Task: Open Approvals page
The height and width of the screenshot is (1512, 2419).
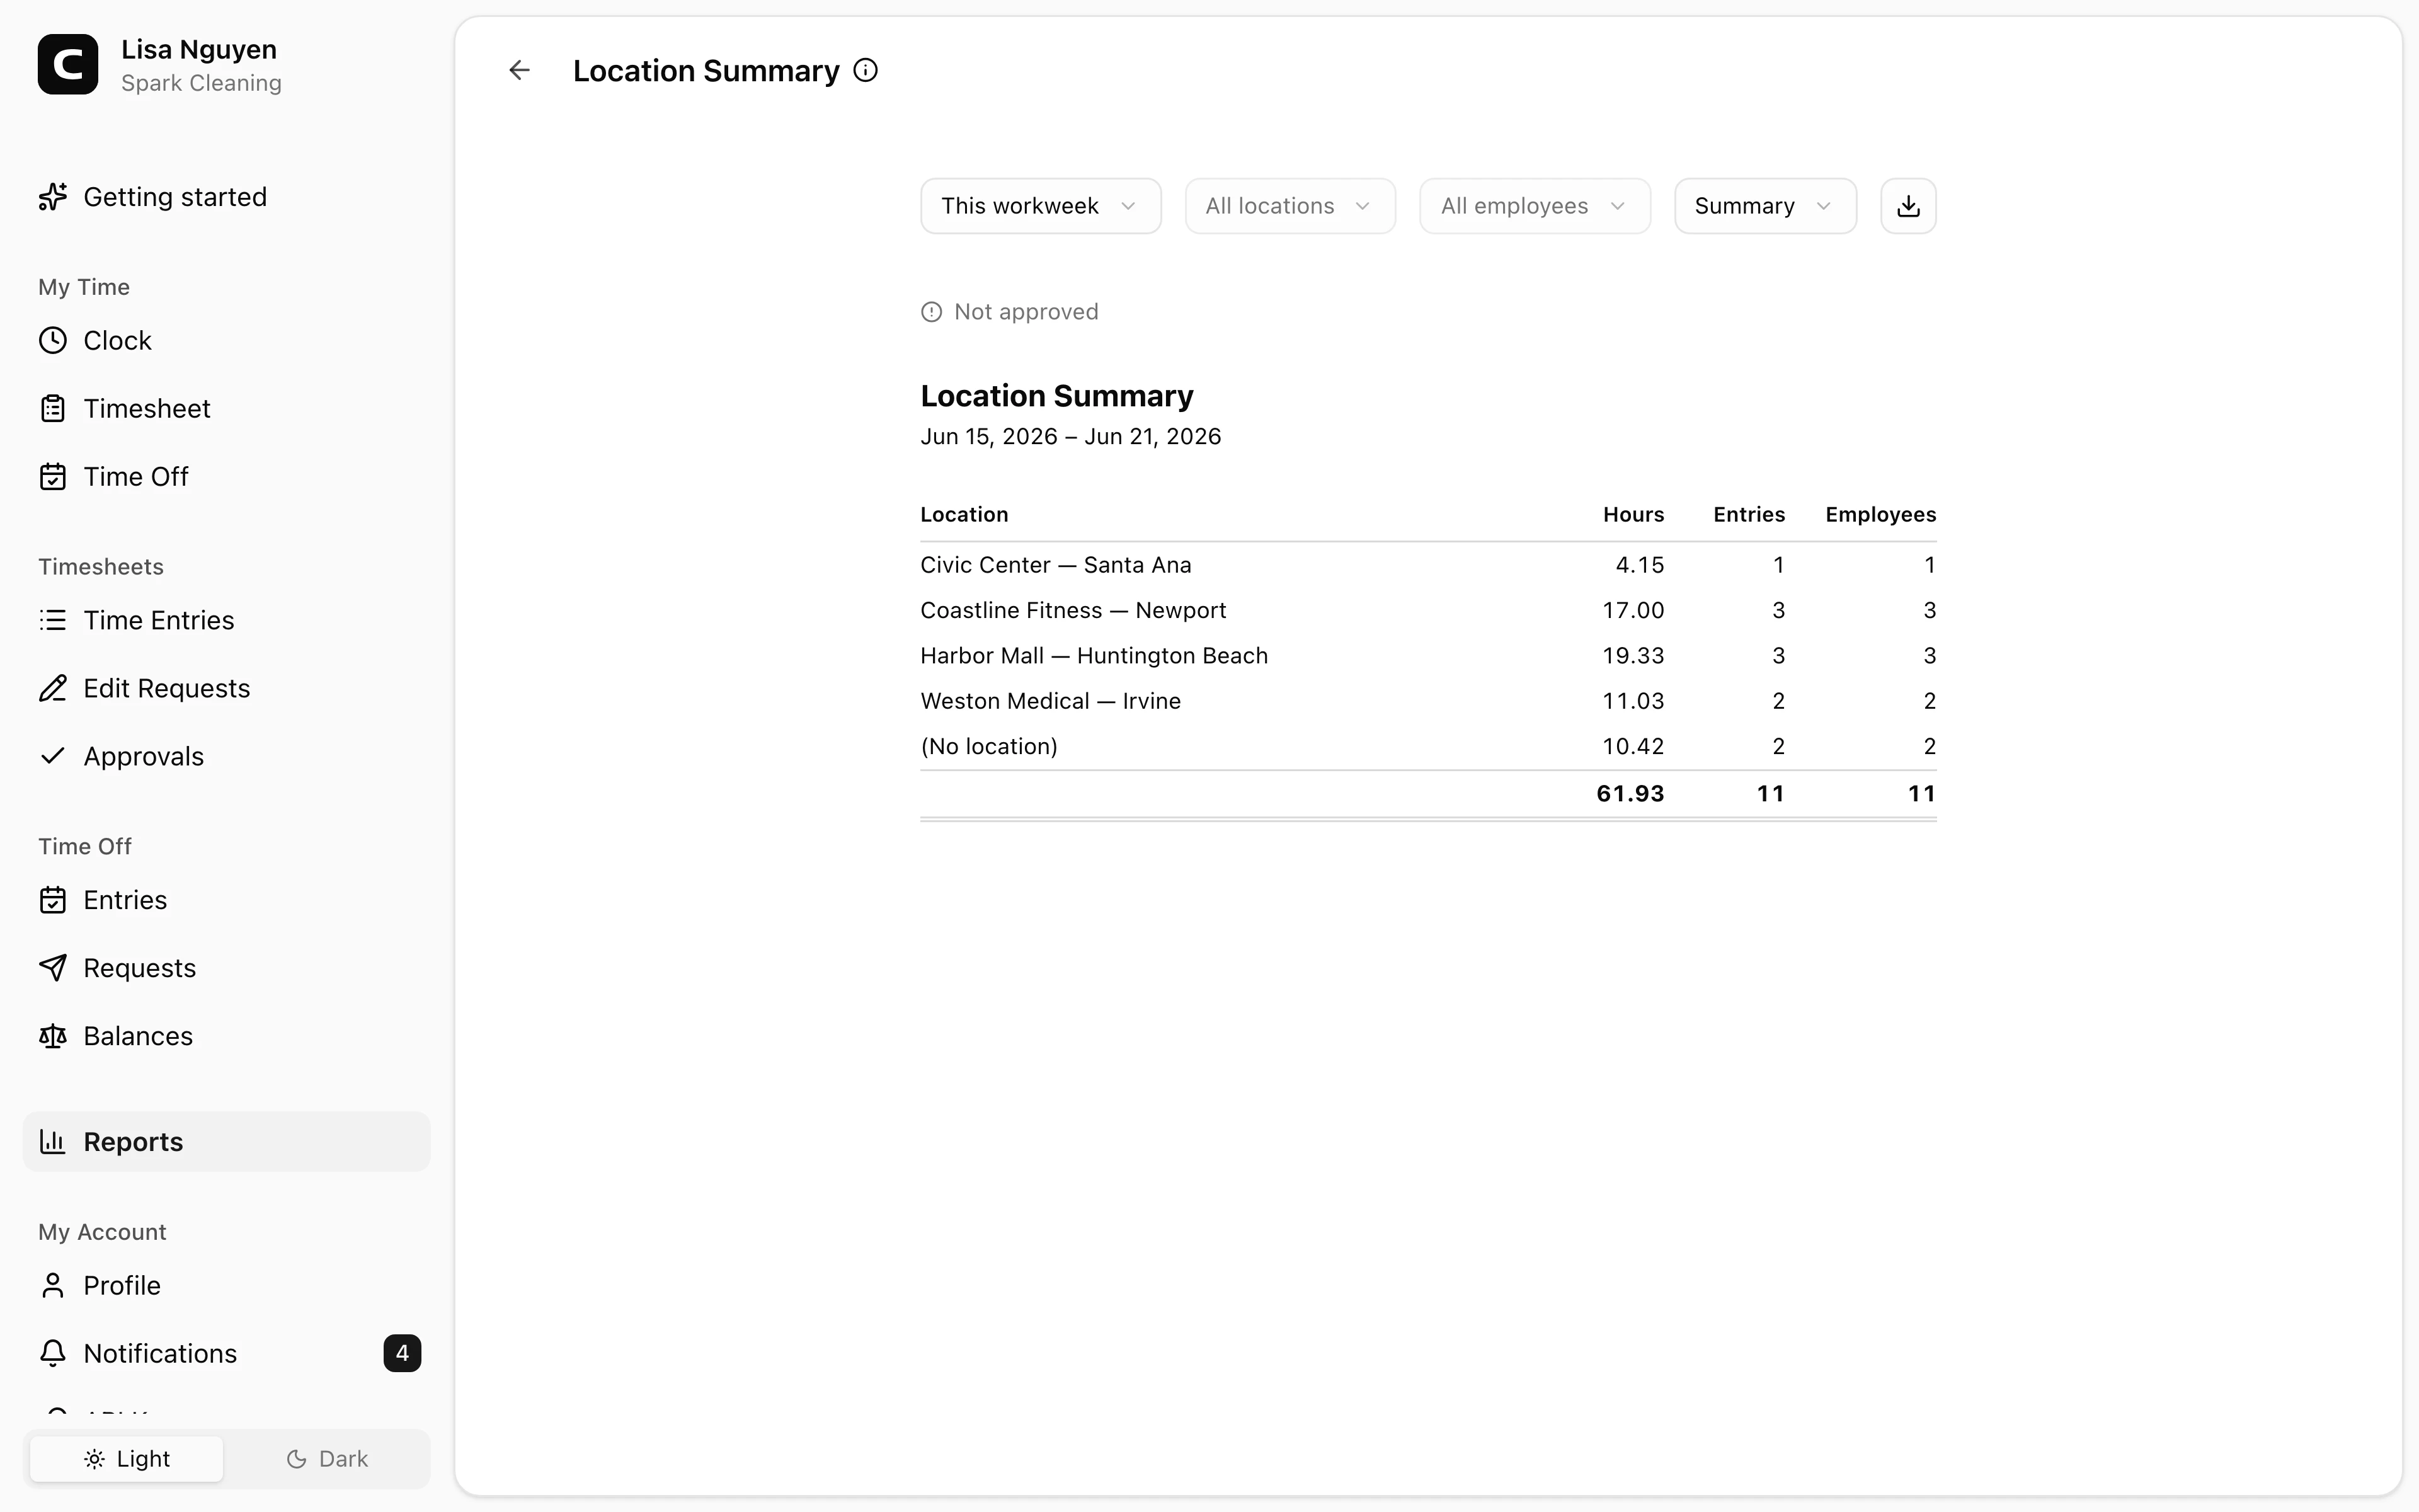Action: tap(226, 756)
